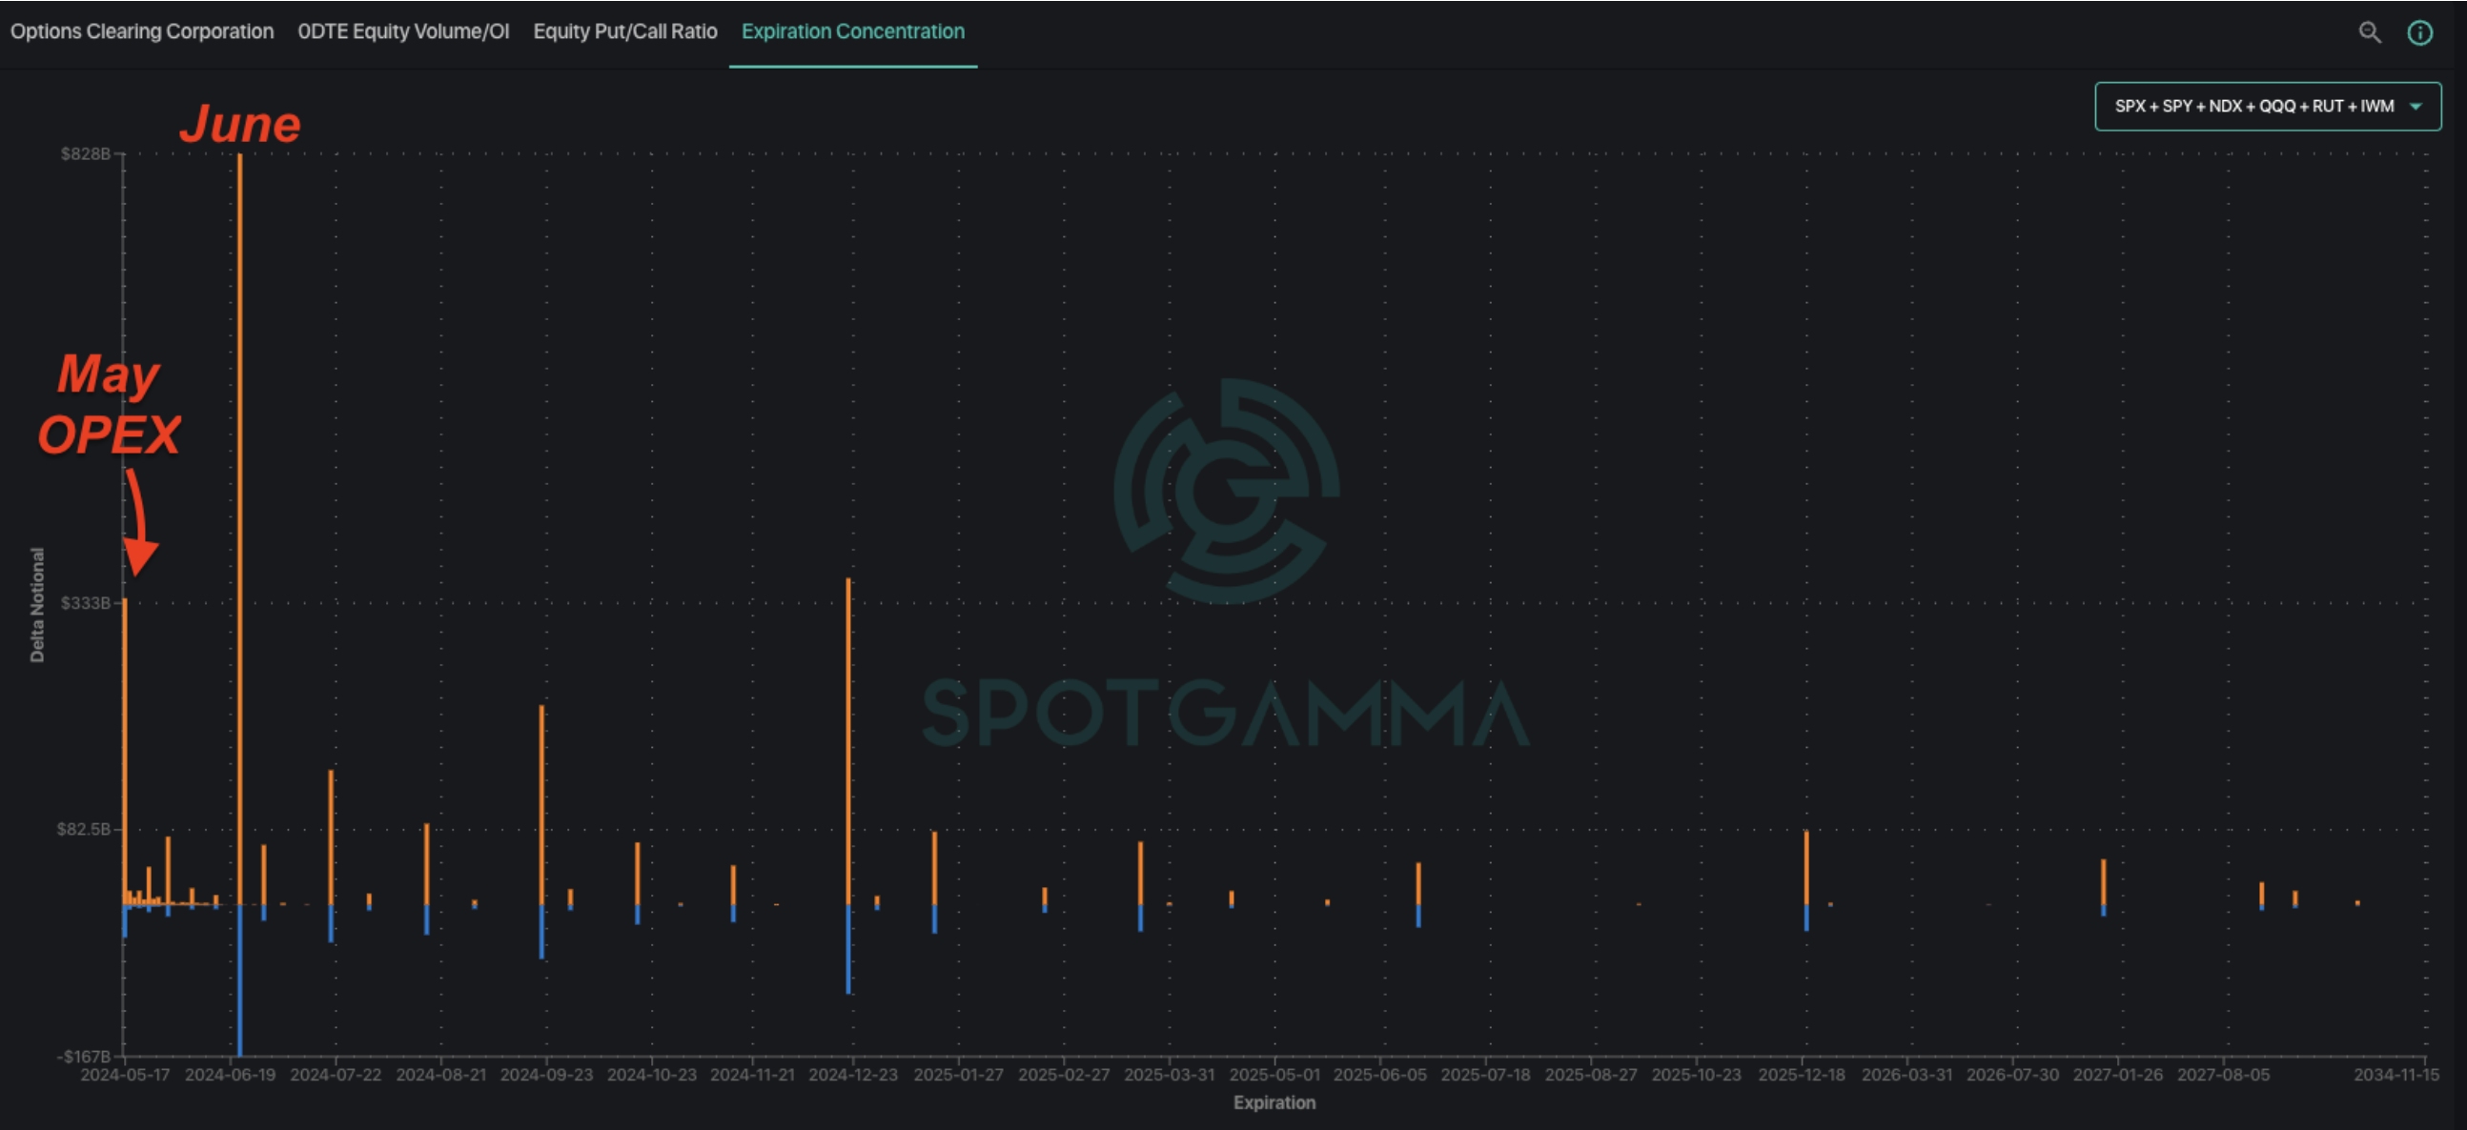Click the orange 2025-12-18 expiration bar
The width and height of the screenshot is (2467, 1130).
tap(1806, 867)
